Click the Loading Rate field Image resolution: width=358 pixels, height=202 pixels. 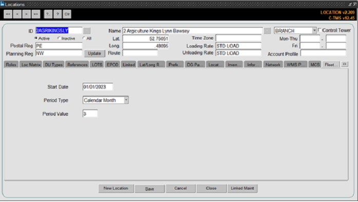click(238, 46)
